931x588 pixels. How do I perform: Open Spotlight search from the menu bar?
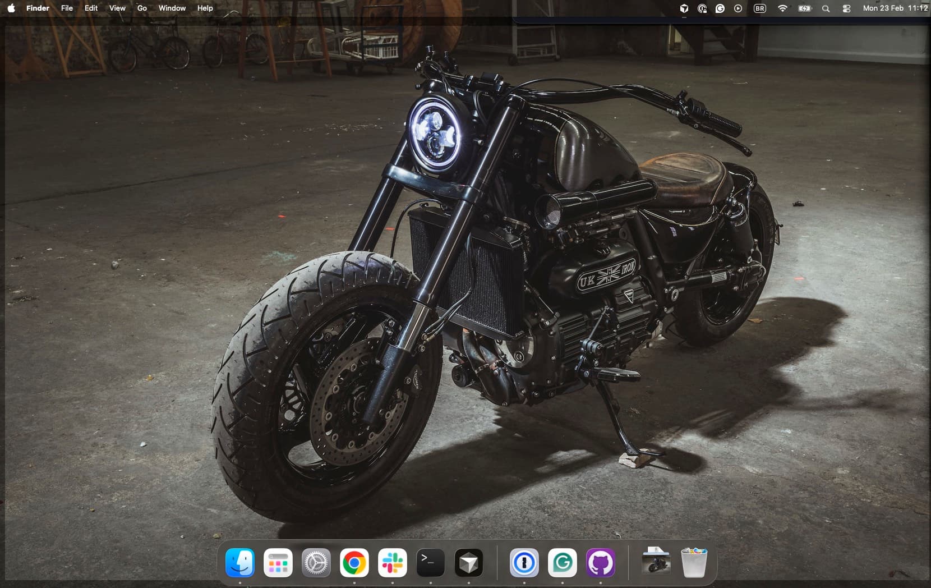[x=826, y=8]
